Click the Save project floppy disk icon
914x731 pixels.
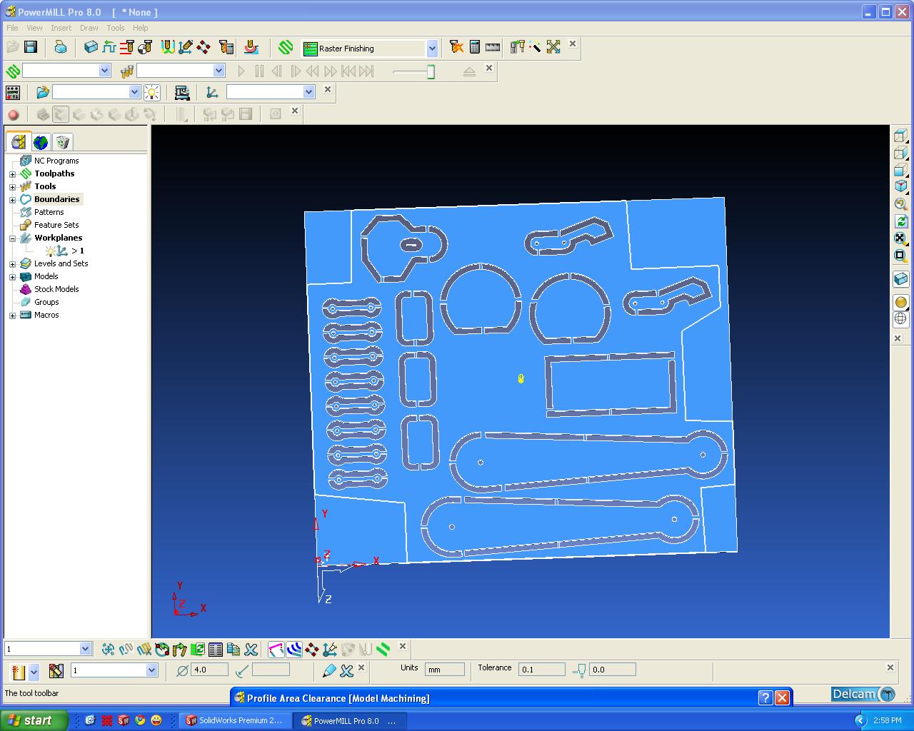[31, 47]
